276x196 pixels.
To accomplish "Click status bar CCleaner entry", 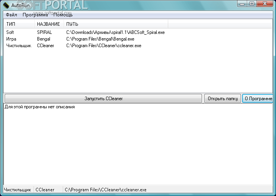I will [45, 190].
